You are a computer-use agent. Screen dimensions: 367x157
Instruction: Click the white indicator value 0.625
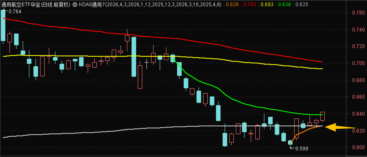(x=302, y=4)
